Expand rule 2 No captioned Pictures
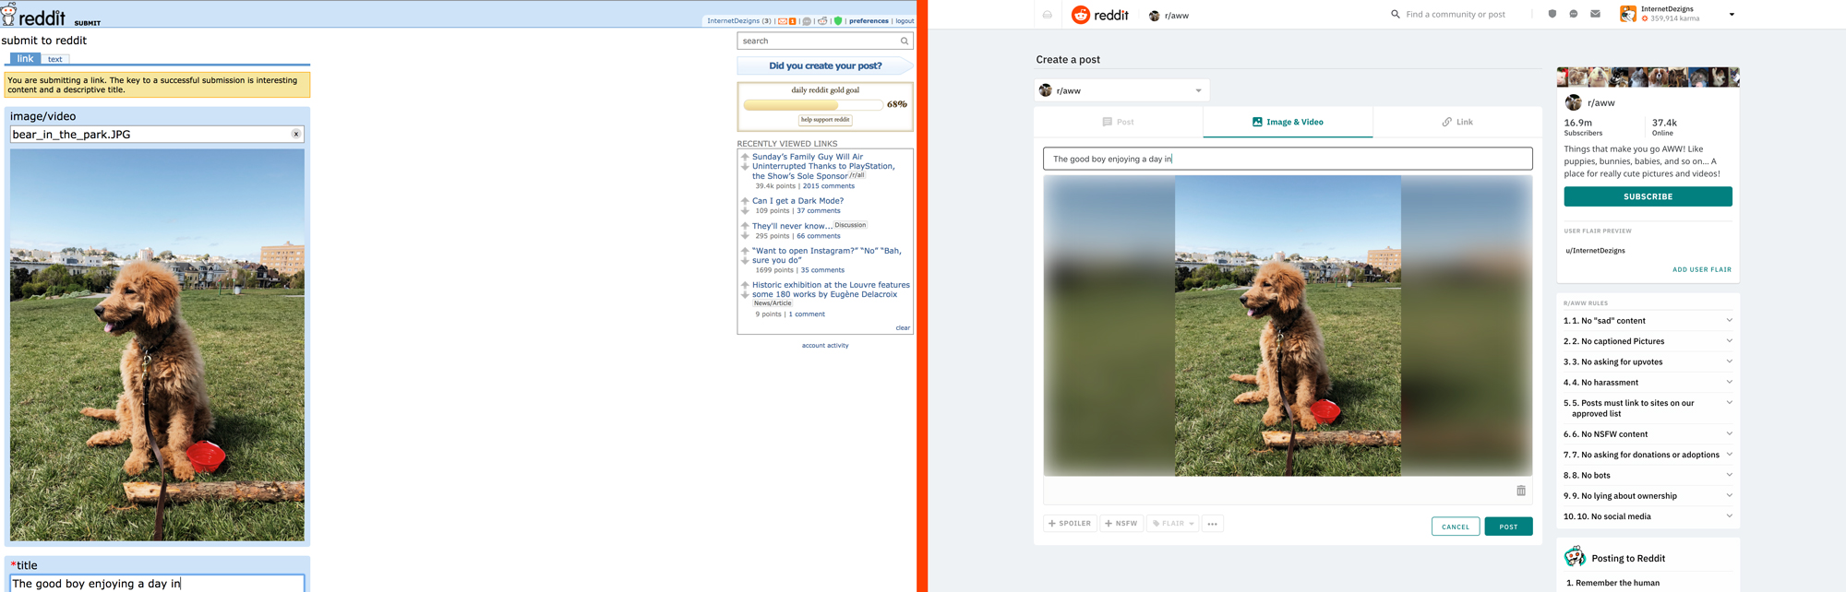This screenshot has height=592, width=1846. pos(1648,341)
